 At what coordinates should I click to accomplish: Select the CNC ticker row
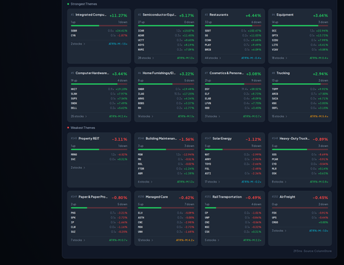coord(166,222)
